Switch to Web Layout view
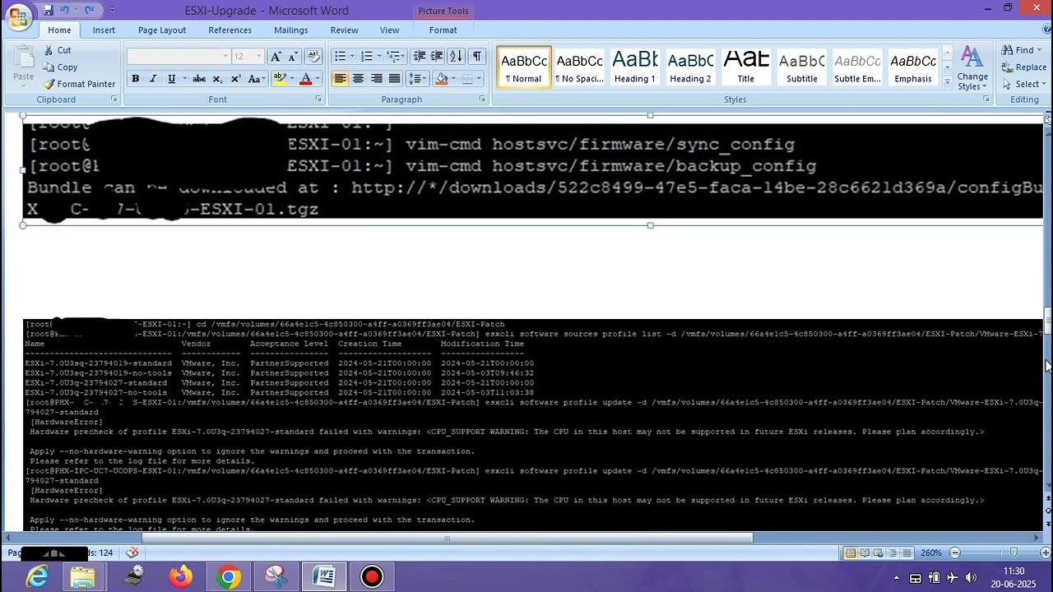1053x592 pixels. point(878,553)
